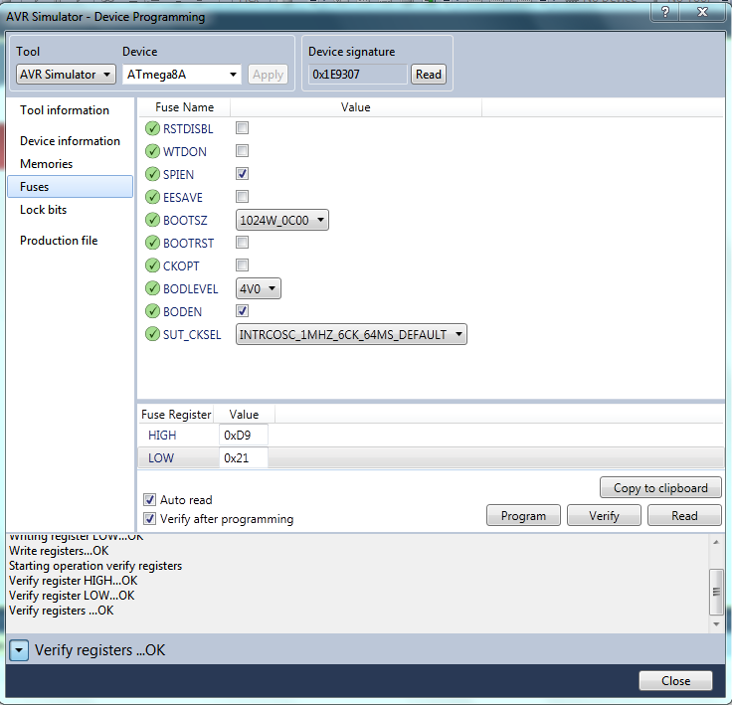Image resolution: width=732 pixels, height=705 pixels.
Task: Click the Apply button
Action: pos(268,75)
